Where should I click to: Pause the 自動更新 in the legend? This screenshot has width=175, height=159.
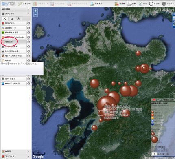point(155,154)
